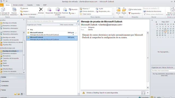Image resolution: width=175 pixels, height=98 pixels.
Task: Open the Limpiar cleanup menu
Action: pyautogui.click(x=25, y=11)
